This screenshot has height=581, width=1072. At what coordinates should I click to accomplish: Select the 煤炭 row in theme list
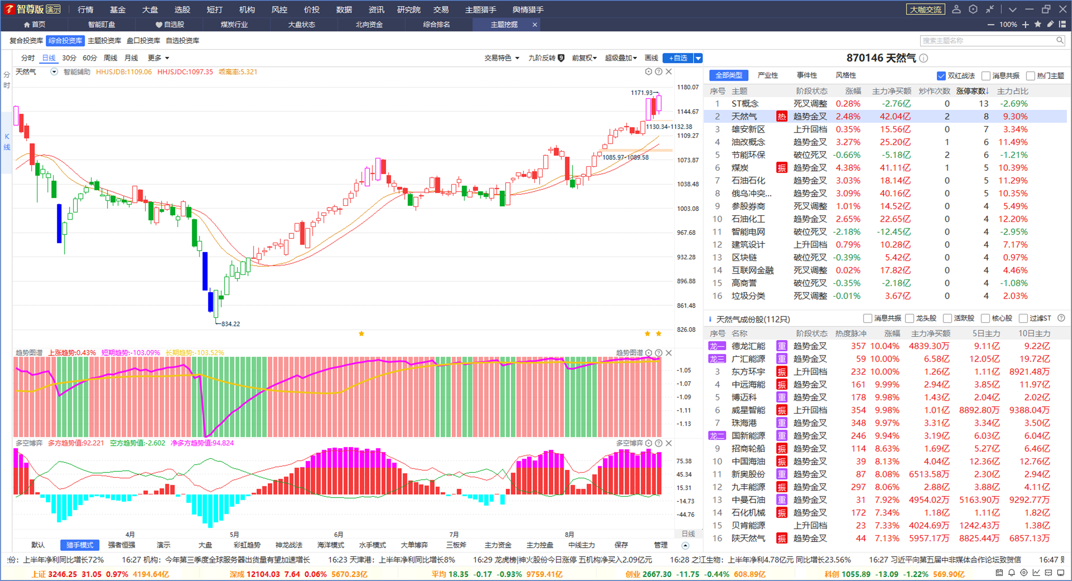pyautogui.click(x=885, y=168)
